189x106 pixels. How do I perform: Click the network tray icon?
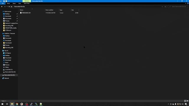click(x=180, y=104)
